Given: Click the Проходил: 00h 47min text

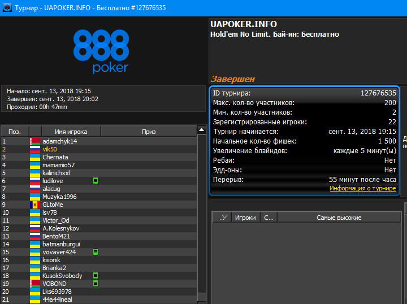Looking at the screenshot, I should pyautogui.click(x=37, y=107).
